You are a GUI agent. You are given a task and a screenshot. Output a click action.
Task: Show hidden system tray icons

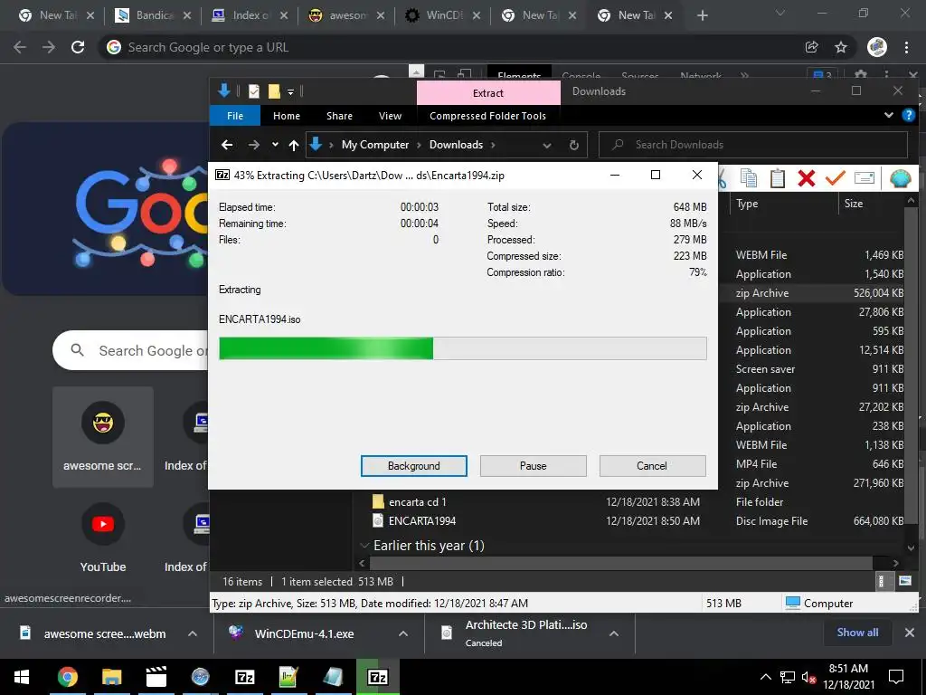point(765,677)
